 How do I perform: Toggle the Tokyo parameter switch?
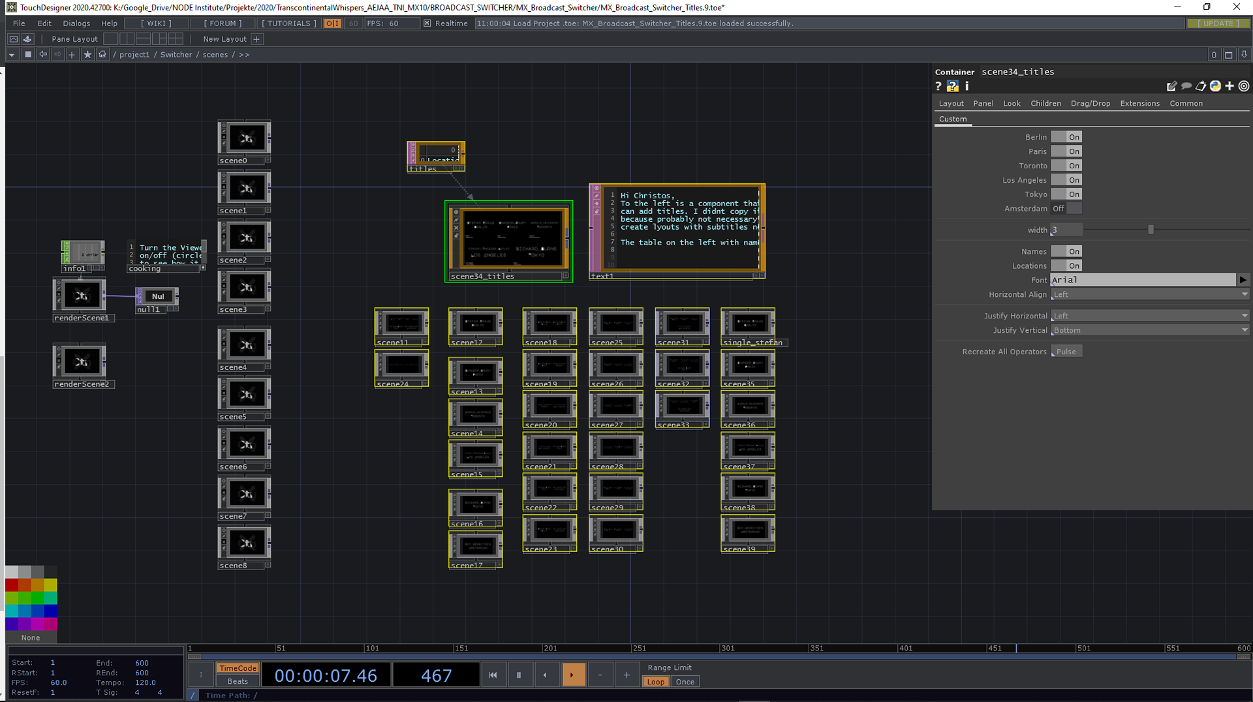point(1066,194)
